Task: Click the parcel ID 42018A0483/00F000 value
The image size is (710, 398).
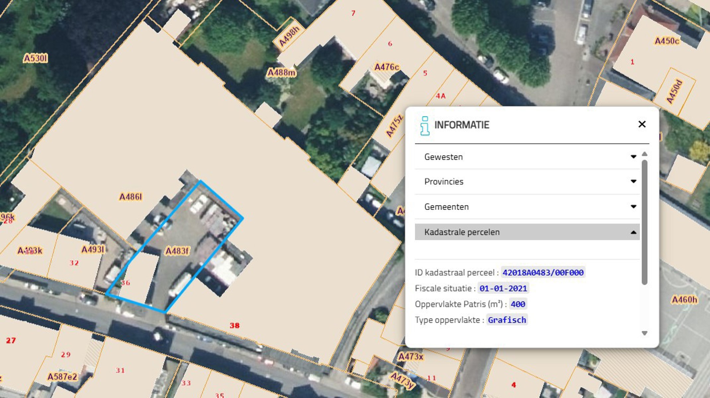Action: pyautogui.click(x=543, y=273)
